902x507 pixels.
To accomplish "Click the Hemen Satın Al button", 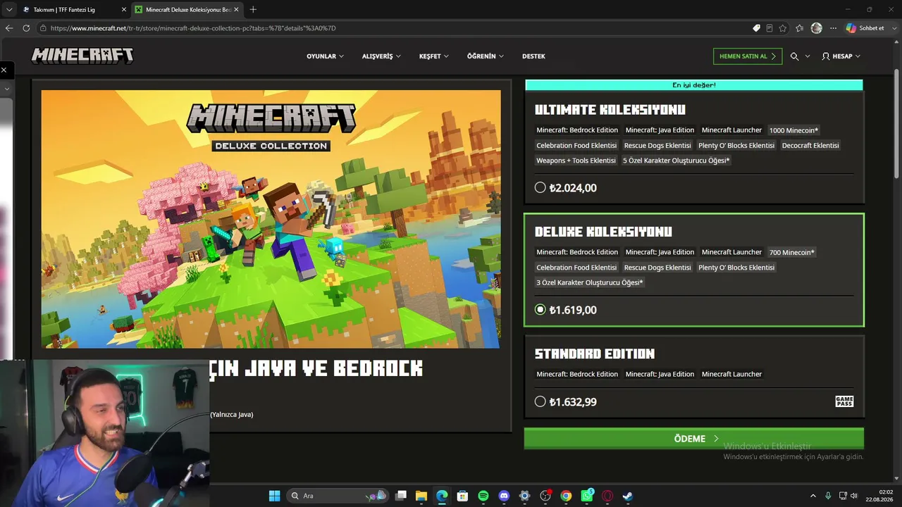I will [x=748, y=56].
